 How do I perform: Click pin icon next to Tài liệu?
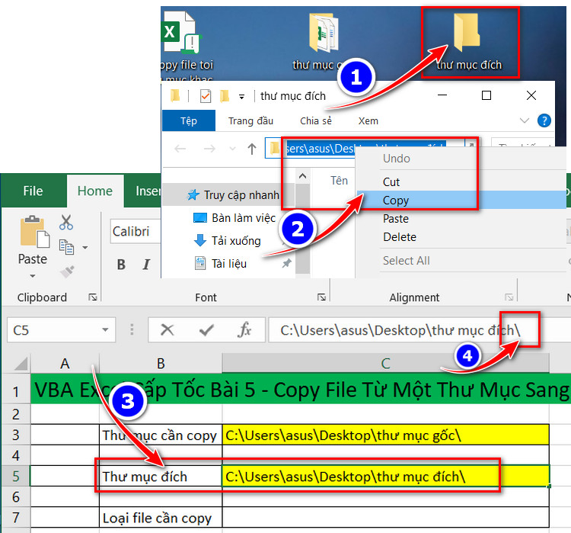point(286,263)
